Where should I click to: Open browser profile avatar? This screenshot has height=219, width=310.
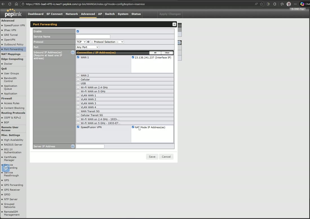[x=289, y=4]
